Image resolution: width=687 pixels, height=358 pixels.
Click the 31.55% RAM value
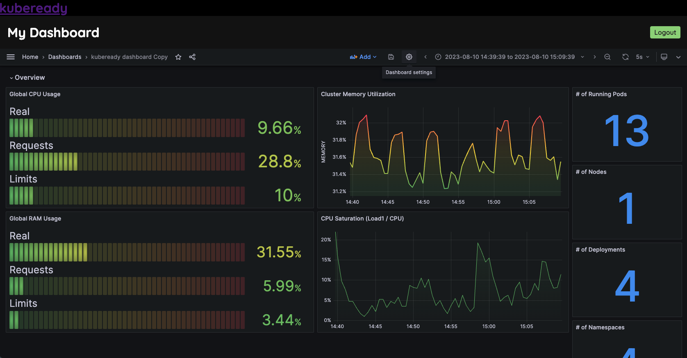279,252
